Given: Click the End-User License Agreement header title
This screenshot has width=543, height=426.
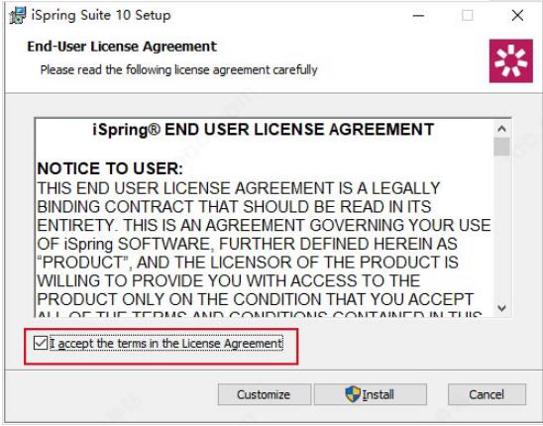Looking at the screenshot, I should tap(122, 47).
